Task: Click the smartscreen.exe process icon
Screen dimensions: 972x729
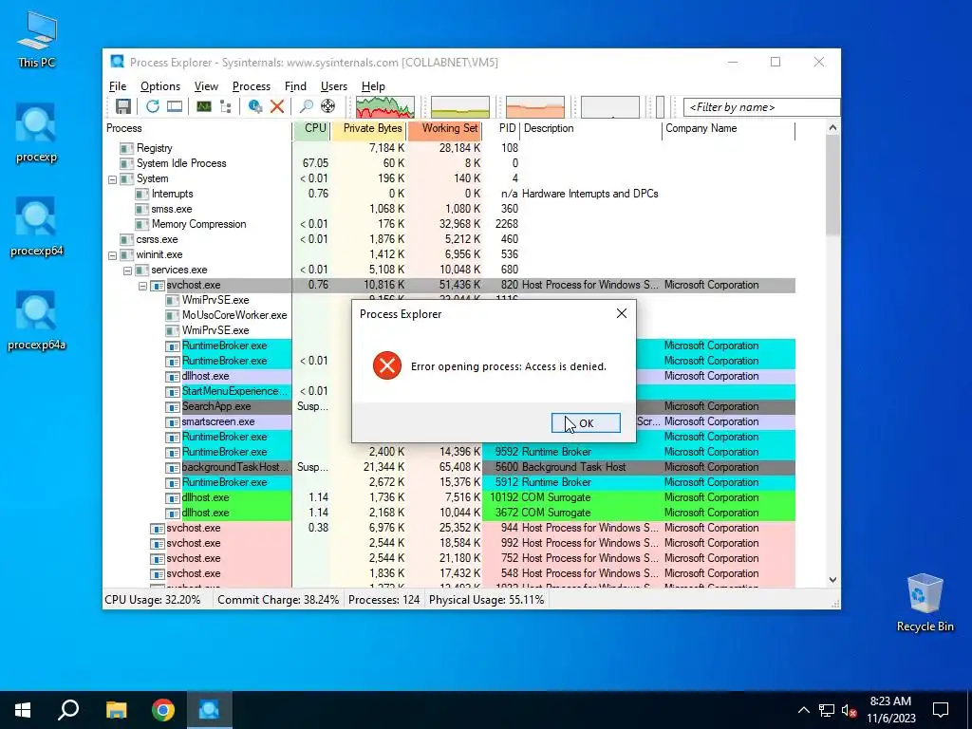Action: 173,421
